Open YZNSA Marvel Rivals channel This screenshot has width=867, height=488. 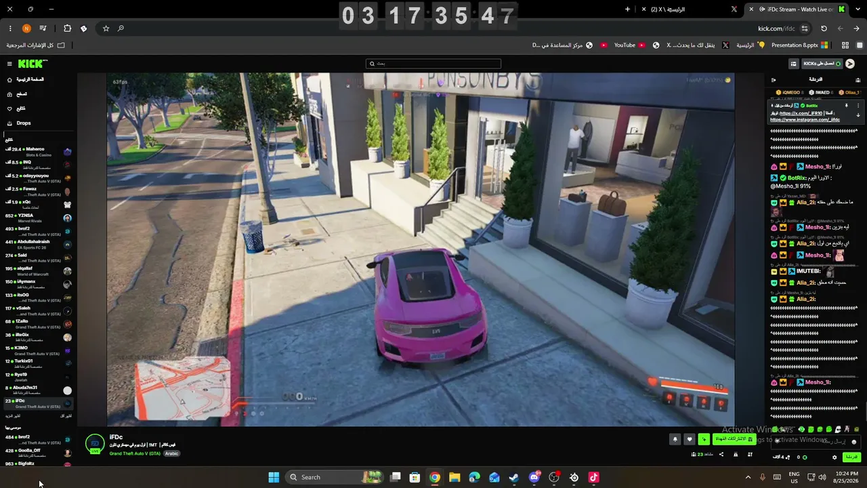click(x=38, y=218)
